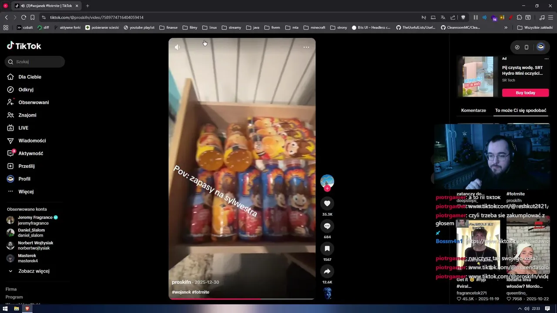This screenshot has width=557, height=313.
Task: Open the browser extensions puzzle icon
Action: pos(519,17)
